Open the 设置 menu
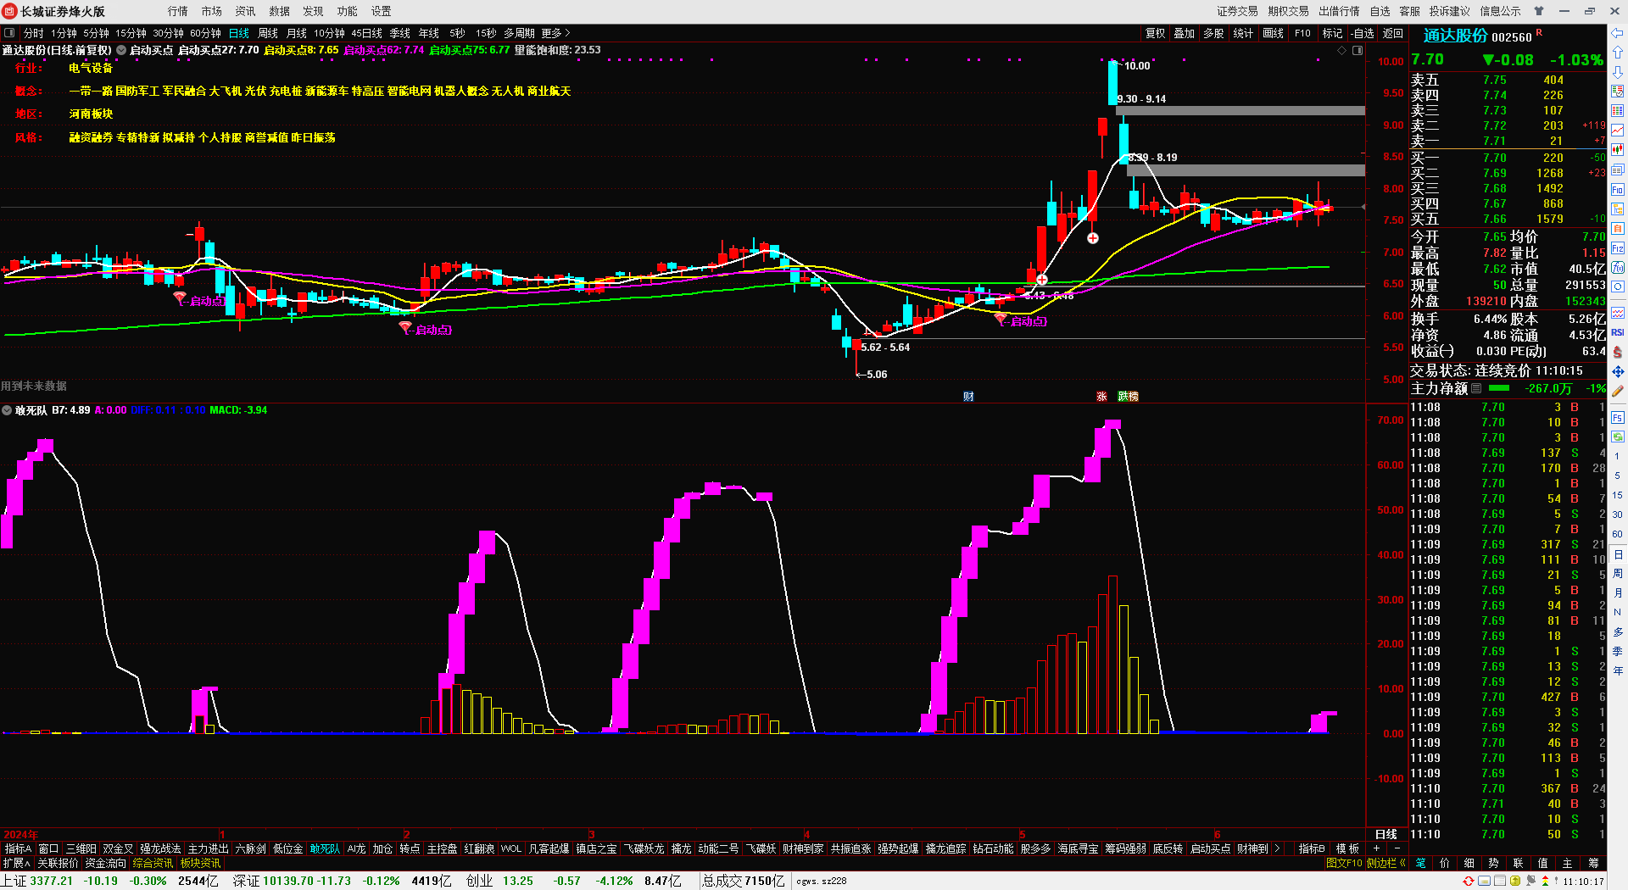 pyautogui.click(x=382, y=11)
